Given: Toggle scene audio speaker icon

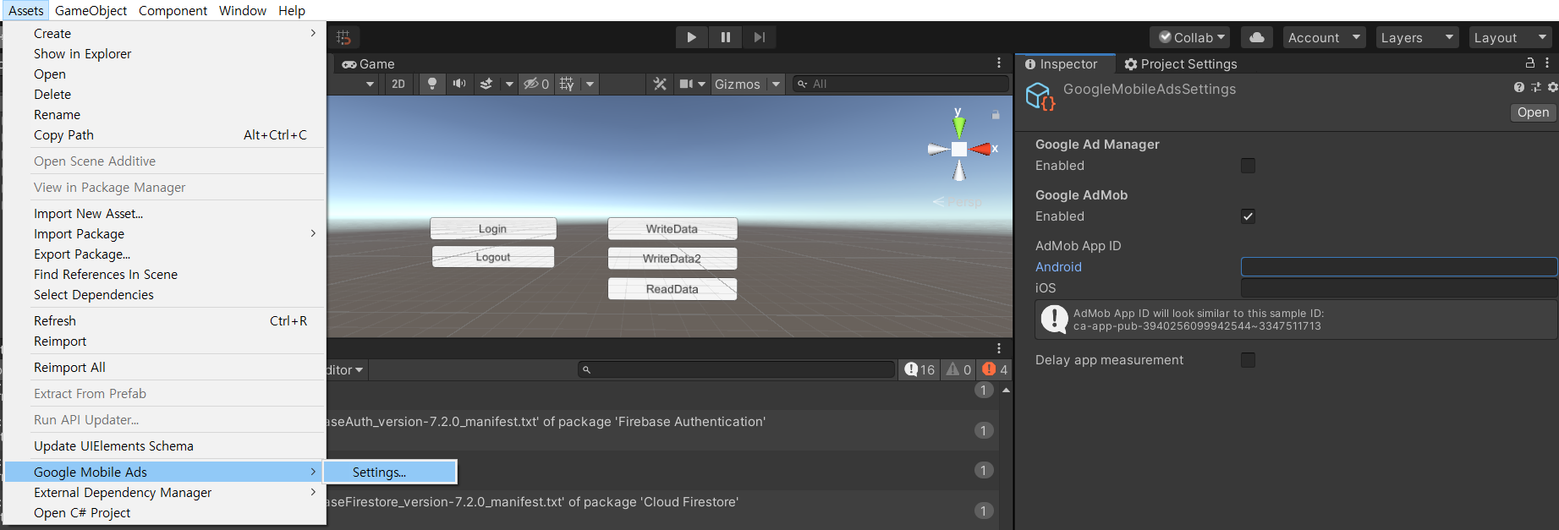Looking at the screenshot, I should click(459, 84).
